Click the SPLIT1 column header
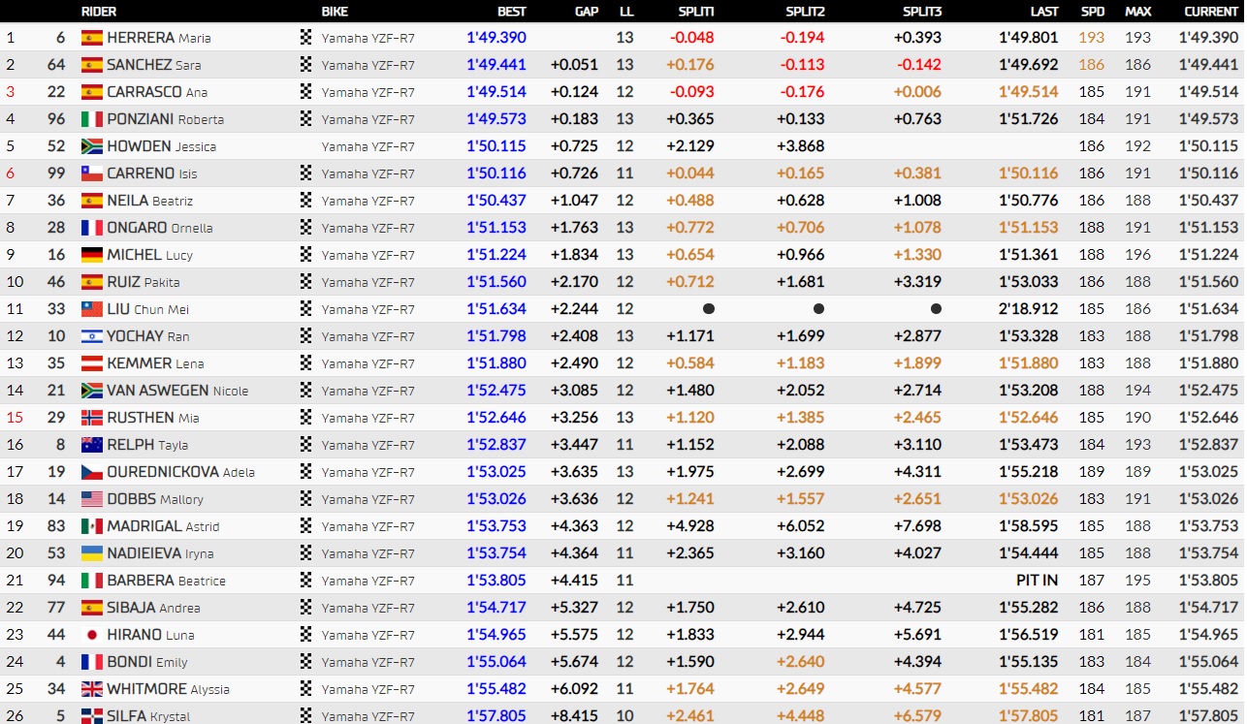 click(696, 12)
